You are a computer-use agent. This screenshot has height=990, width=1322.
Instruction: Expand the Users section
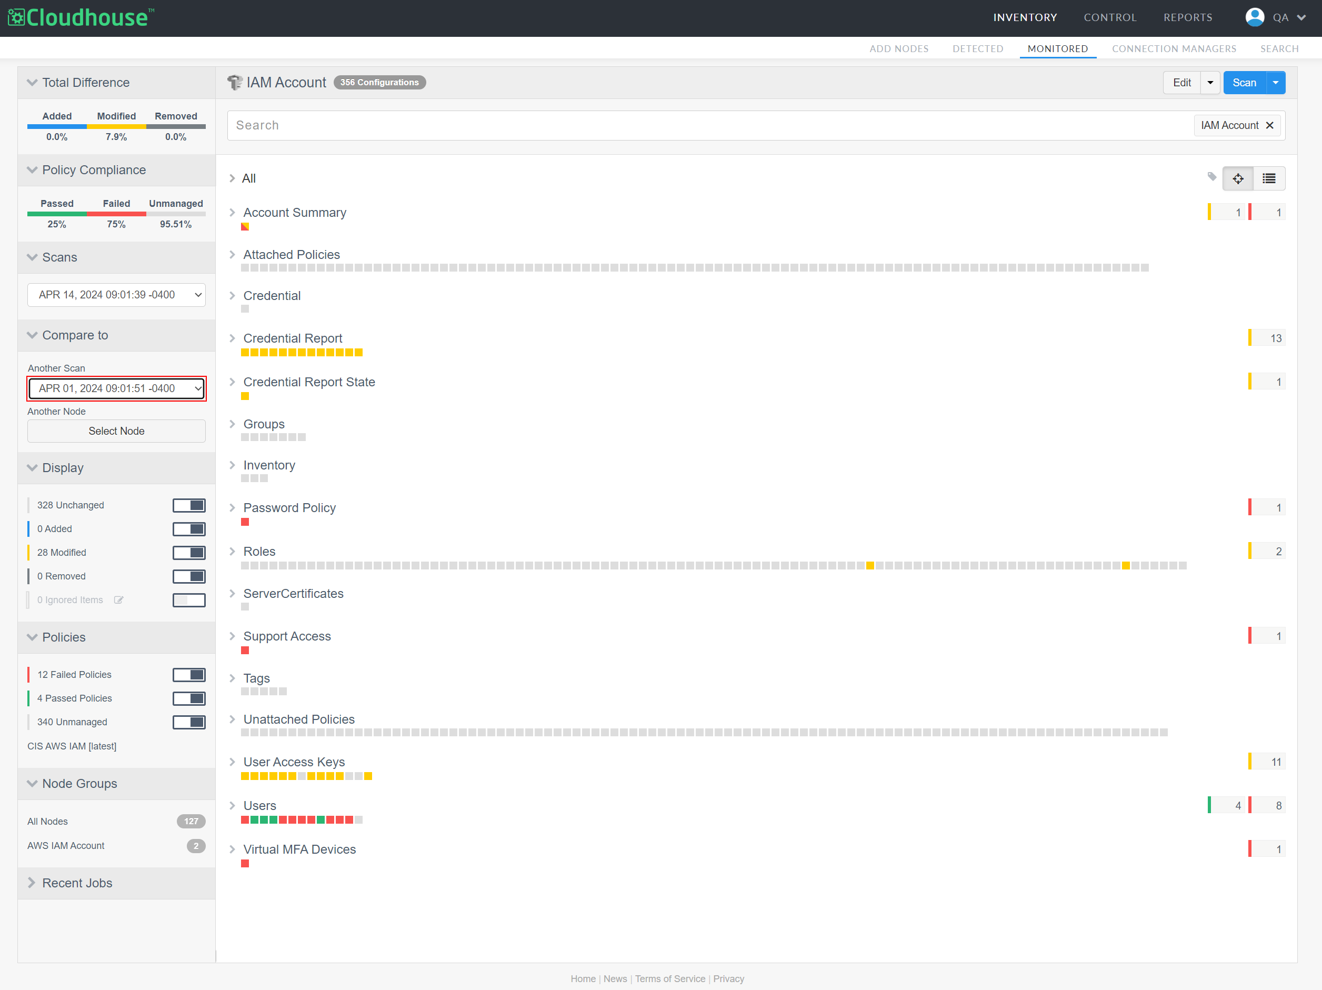(233, 806)
